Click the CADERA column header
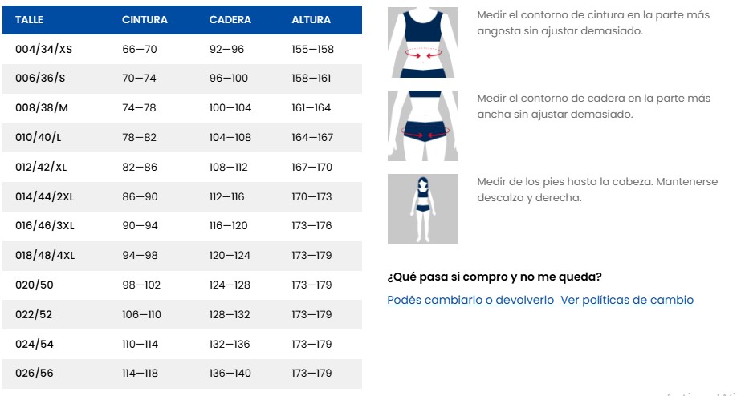The image size is (745, 396). (230, 20)
